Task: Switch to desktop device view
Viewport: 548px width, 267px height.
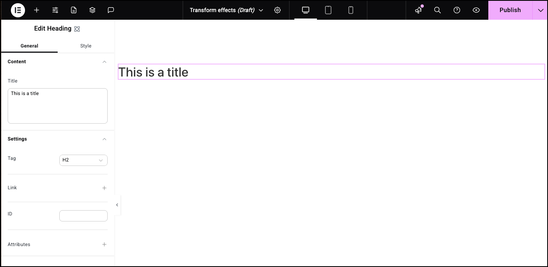Action: [306, 10]
